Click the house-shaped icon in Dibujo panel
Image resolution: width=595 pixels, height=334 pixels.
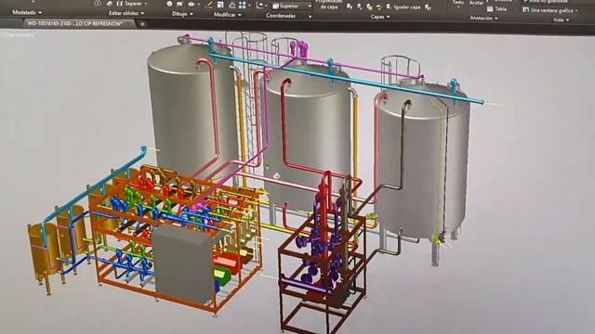click(169, 4)
